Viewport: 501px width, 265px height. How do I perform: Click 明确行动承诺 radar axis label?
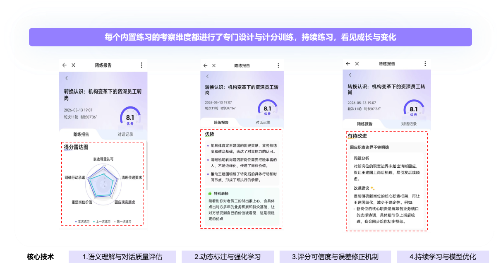(x=75, y=177)
